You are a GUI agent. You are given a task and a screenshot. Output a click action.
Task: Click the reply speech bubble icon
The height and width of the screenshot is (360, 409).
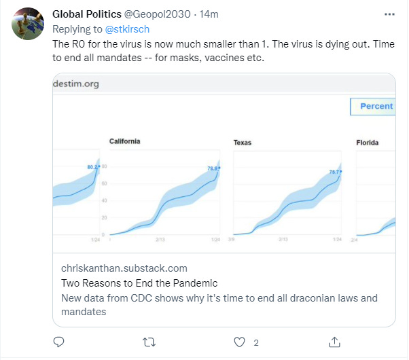click(x=58, y=342)
